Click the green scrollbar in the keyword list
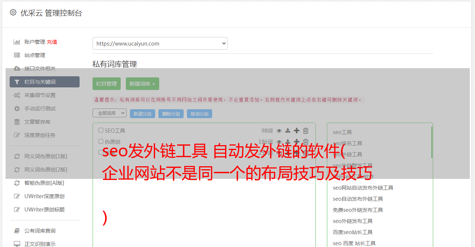The image size is (475, 247). tap(432, 142)
